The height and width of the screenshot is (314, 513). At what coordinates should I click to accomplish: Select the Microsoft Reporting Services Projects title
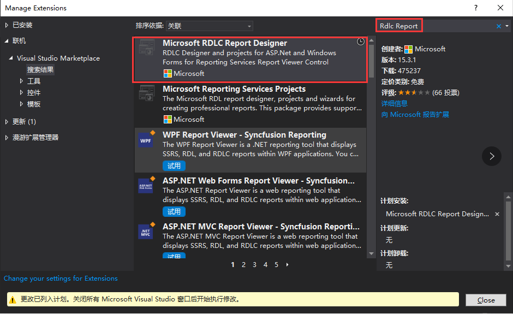point(234,89)
